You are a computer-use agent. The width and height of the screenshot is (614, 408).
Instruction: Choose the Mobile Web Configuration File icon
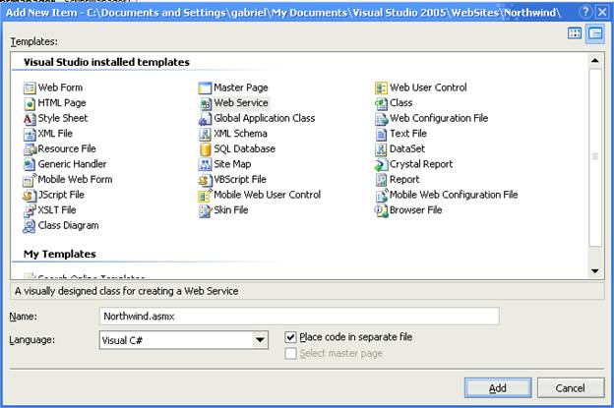pyautogui.click(x=382, y=196)
